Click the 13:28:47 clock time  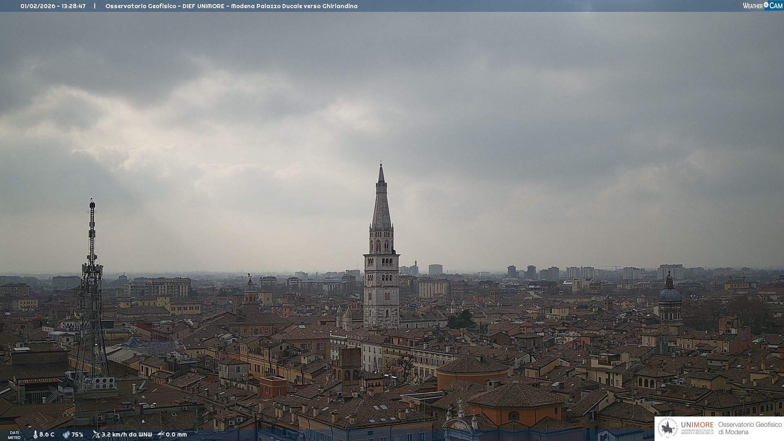coord(73,6)
